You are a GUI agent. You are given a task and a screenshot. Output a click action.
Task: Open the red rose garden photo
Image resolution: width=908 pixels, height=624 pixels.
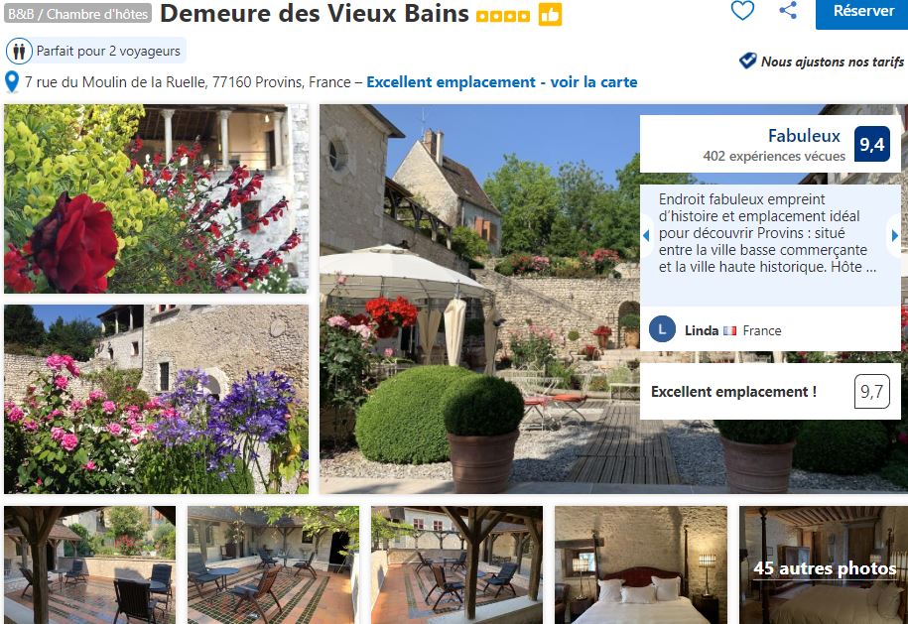click(157, 198)
